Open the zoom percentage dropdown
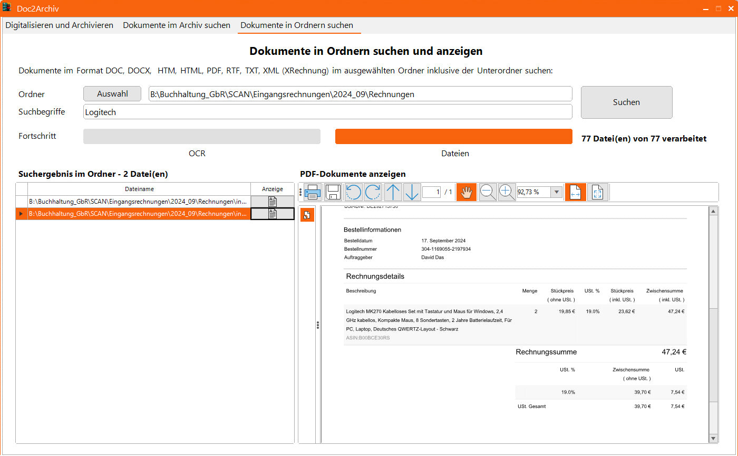This screenshot has height=456, width=738. tap(556, 192)
